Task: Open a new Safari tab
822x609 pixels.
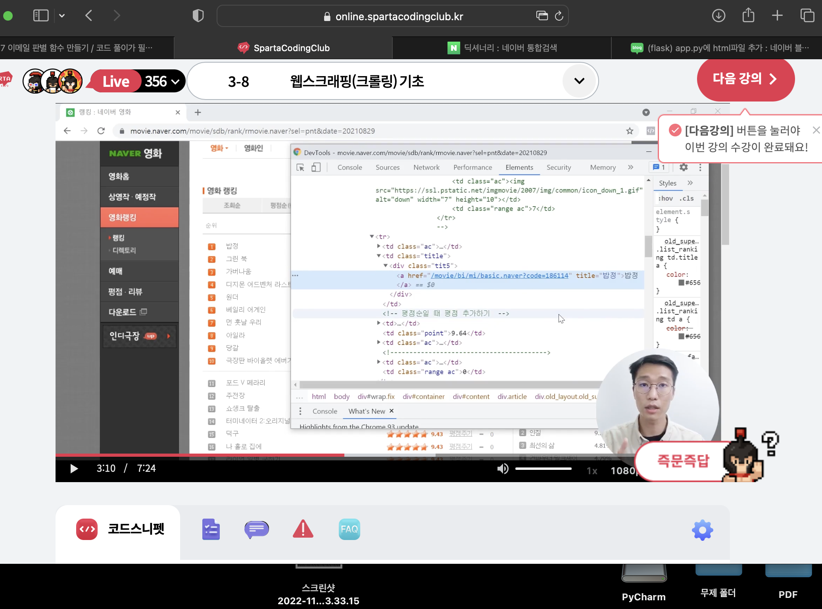Action: (x=777, y=16)
